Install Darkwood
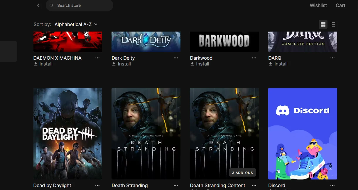The height and width of the screenshot is (190, 358). pyautogui.click(x=200, y=64)
